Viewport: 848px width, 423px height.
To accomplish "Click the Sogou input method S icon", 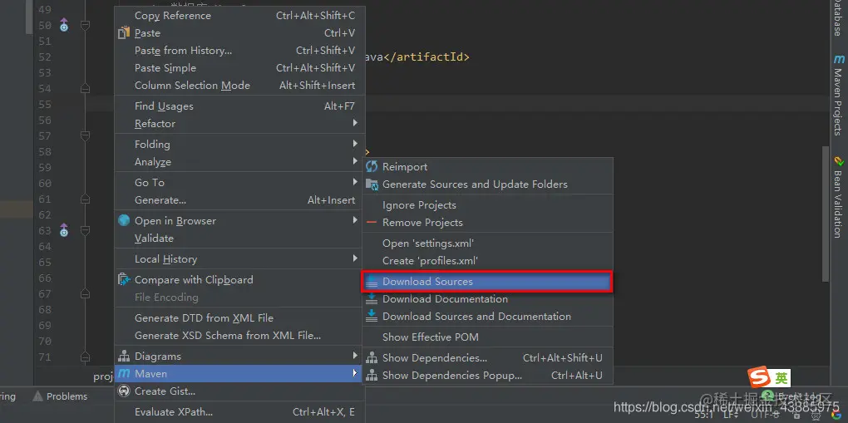I will tap(760, 379).
